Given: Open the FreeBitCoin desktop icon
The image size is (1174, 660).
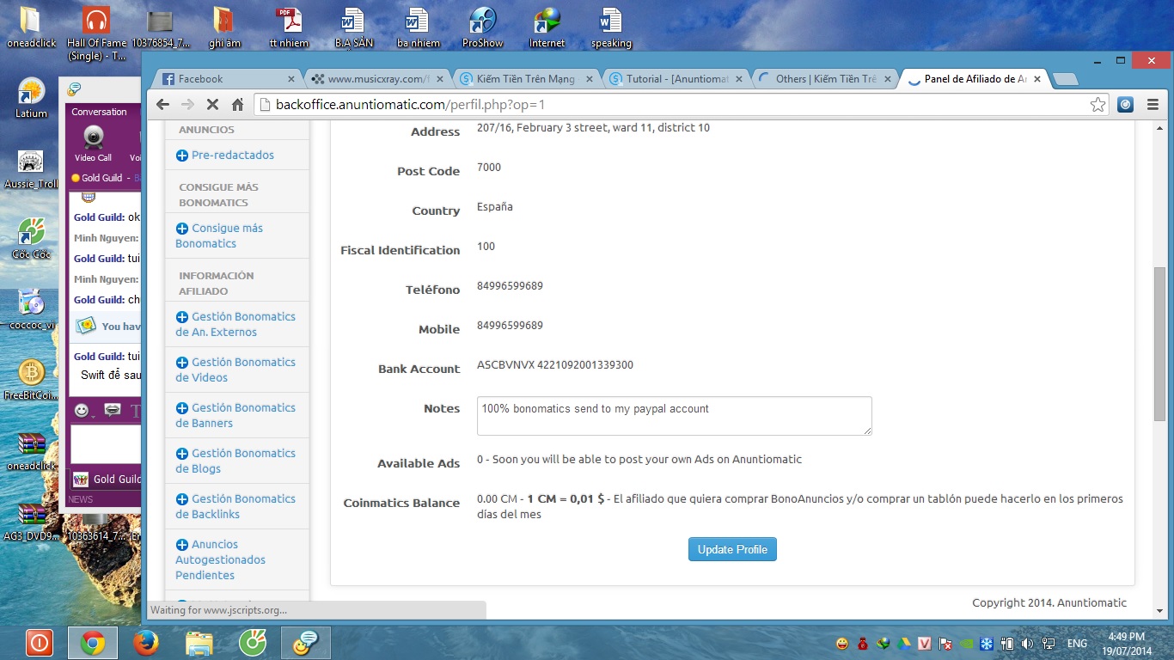Looking at the screenshot, I should click(x=31, y=379).
